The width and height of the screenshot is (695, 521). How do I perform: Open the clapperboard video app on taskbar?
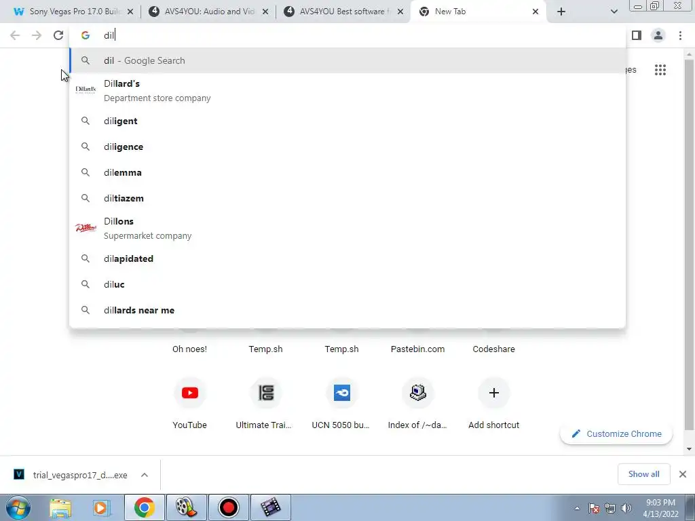(271, 507)
